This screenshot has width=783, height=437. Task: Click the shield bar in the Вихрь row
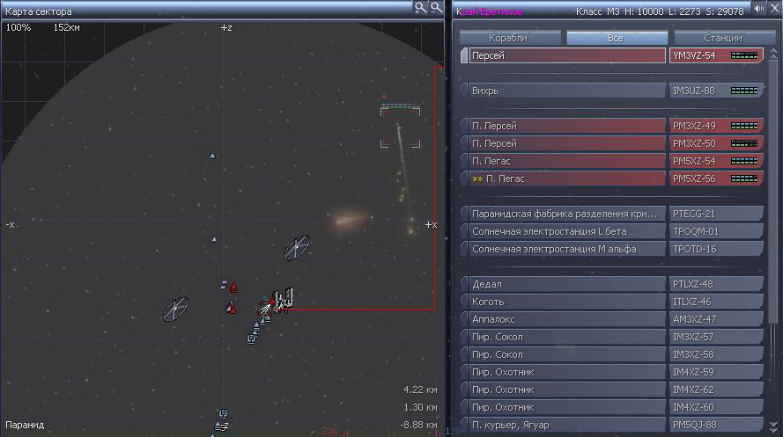click(x=744, y=91)
